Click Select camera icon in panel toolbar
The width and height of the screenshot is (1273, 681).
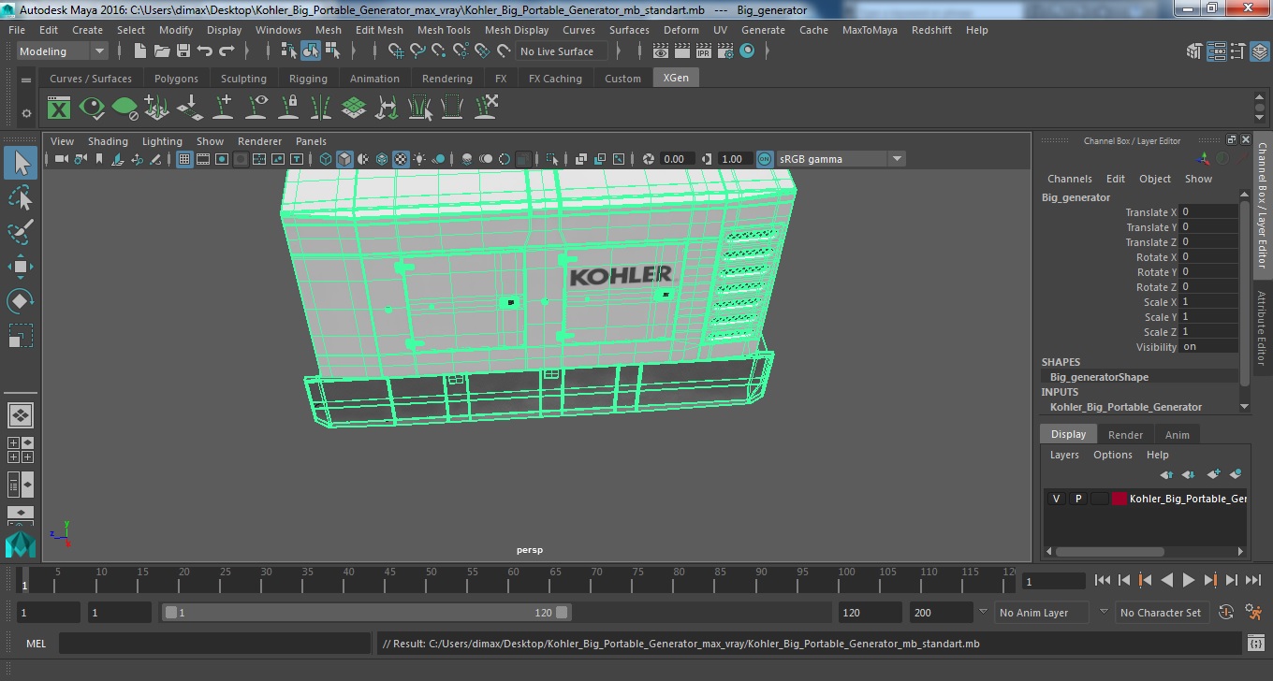coord(61,159)
